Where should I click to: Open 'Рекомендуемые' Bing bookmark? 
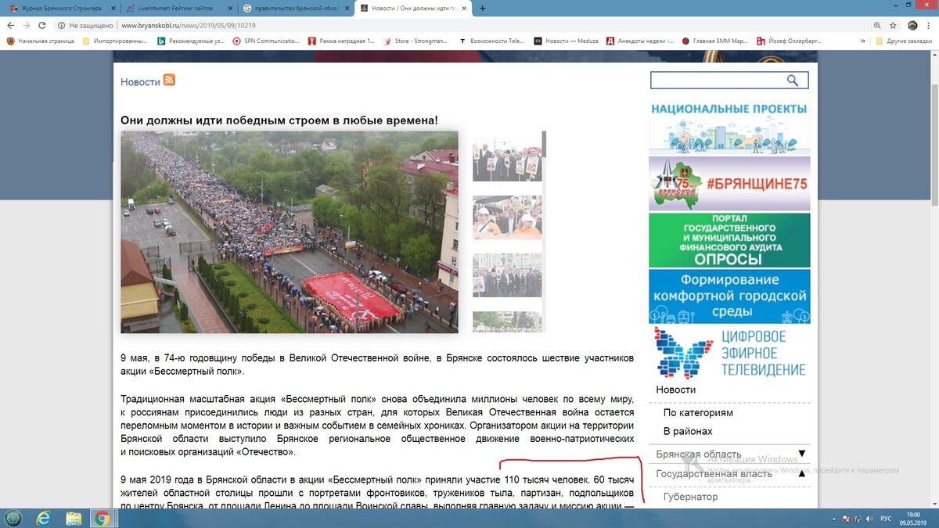pos(190,41)
